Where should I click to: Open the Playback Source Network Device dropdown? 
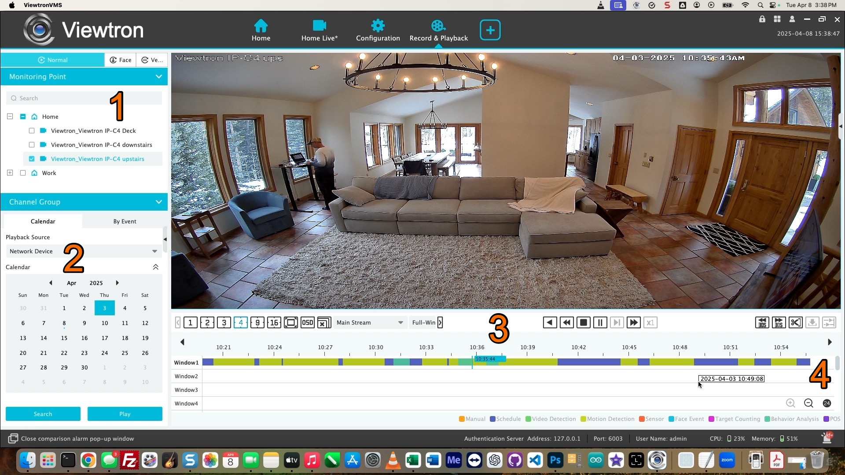pyautogui.click(x=83, y=251)
